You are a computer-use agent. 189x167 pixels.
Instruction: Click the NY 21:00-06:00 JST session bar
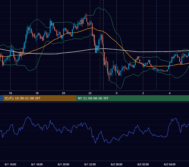pos(133,98)
